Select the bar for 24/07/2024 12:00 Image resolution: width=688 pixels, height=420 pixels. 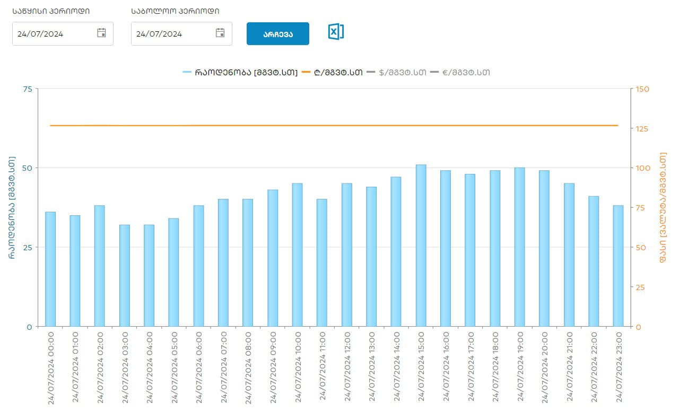(x=346, y=255)
